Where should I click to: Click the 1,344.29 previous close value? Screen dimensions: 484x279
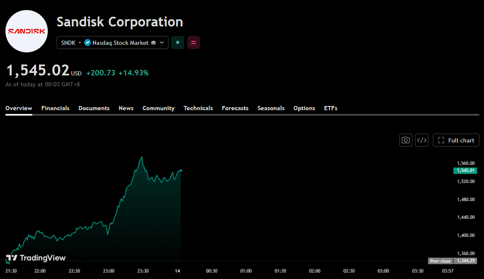(466, 261)
